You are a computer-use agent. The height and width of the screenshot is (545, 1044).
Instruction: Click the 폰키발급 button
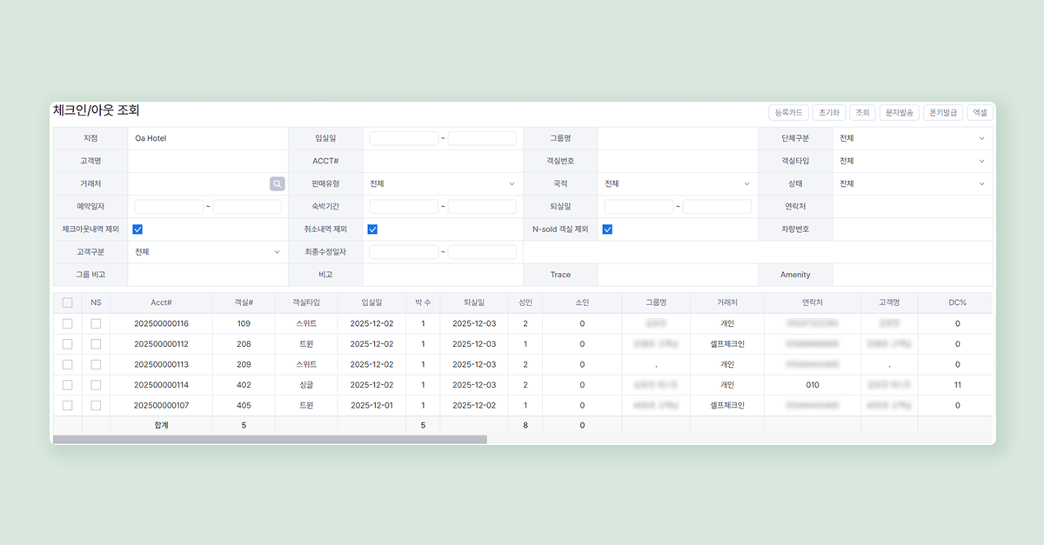pos(943,113)
